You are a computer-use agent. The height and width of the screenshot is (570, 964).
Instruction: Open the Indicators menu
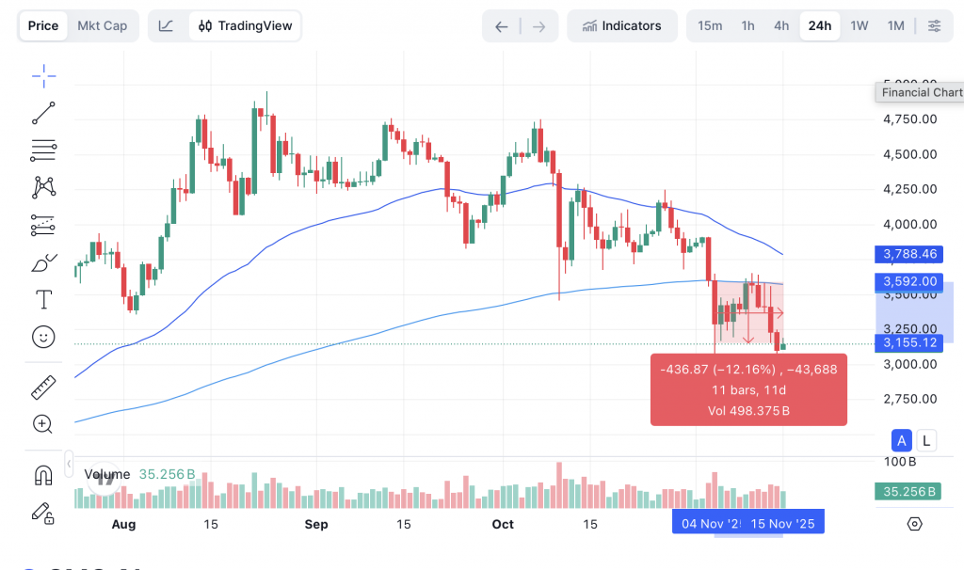point(622,25)
